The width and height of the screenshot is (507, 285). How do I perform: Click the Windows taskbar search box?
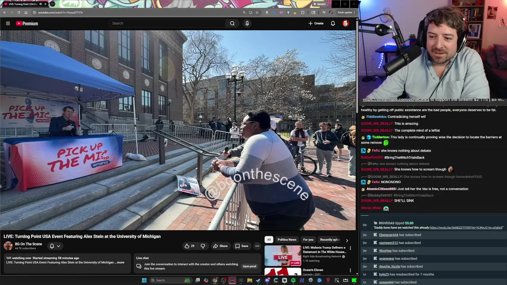coord(170,280)
